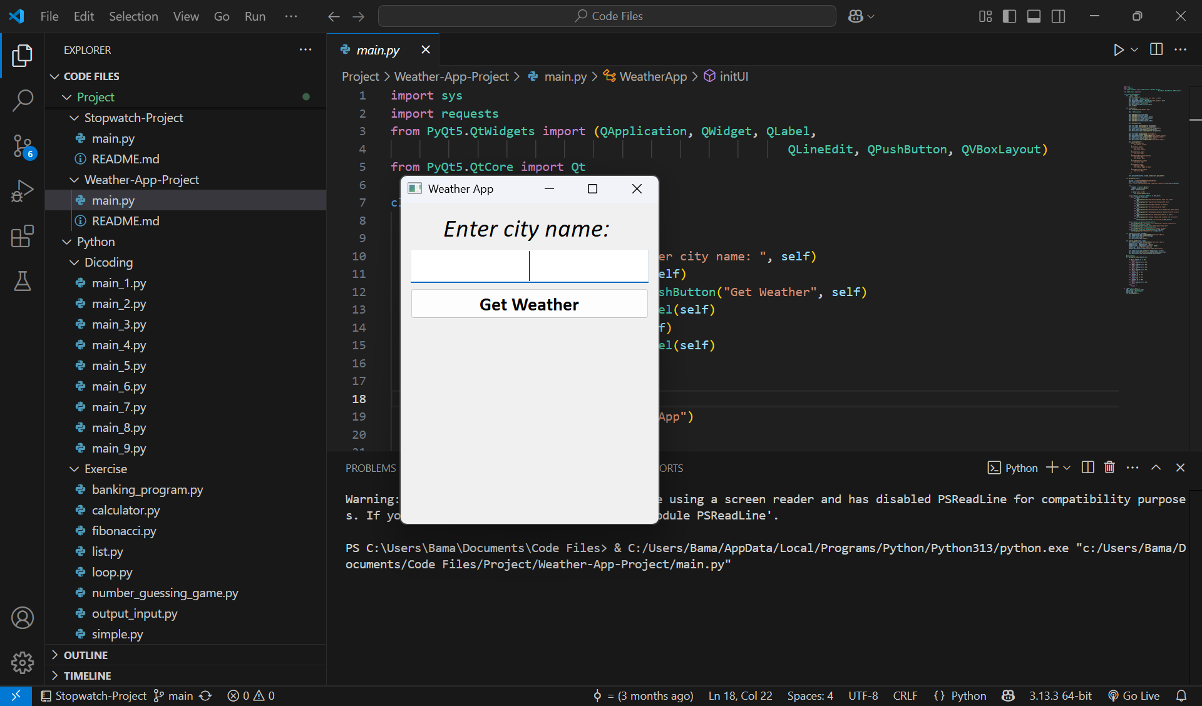The width and height of the screenshot is (1202, 706).
Task: Click the WeatherApp breadcrumb
Action: (x=645, y=76)
